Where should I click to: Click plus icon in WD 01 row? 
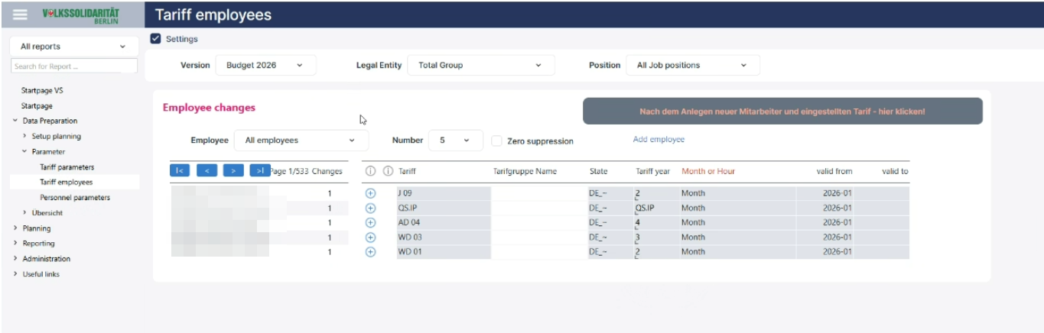(x=371, y=251)
